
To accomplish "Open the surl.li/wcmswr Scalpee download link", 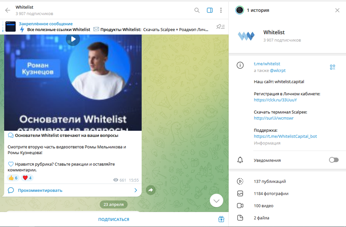I will (x=274, y=118).
